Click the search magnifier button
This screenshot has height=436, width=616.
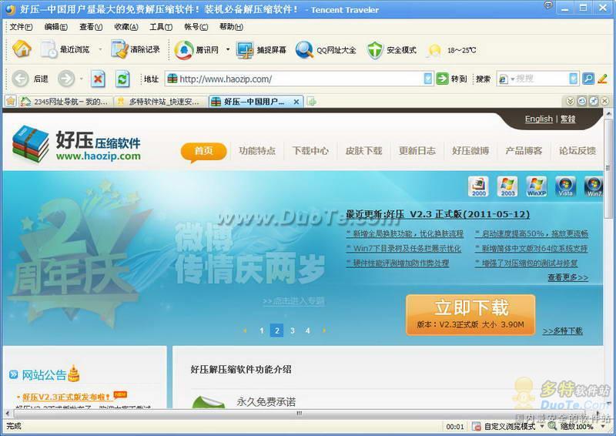[x=588, y=79]
